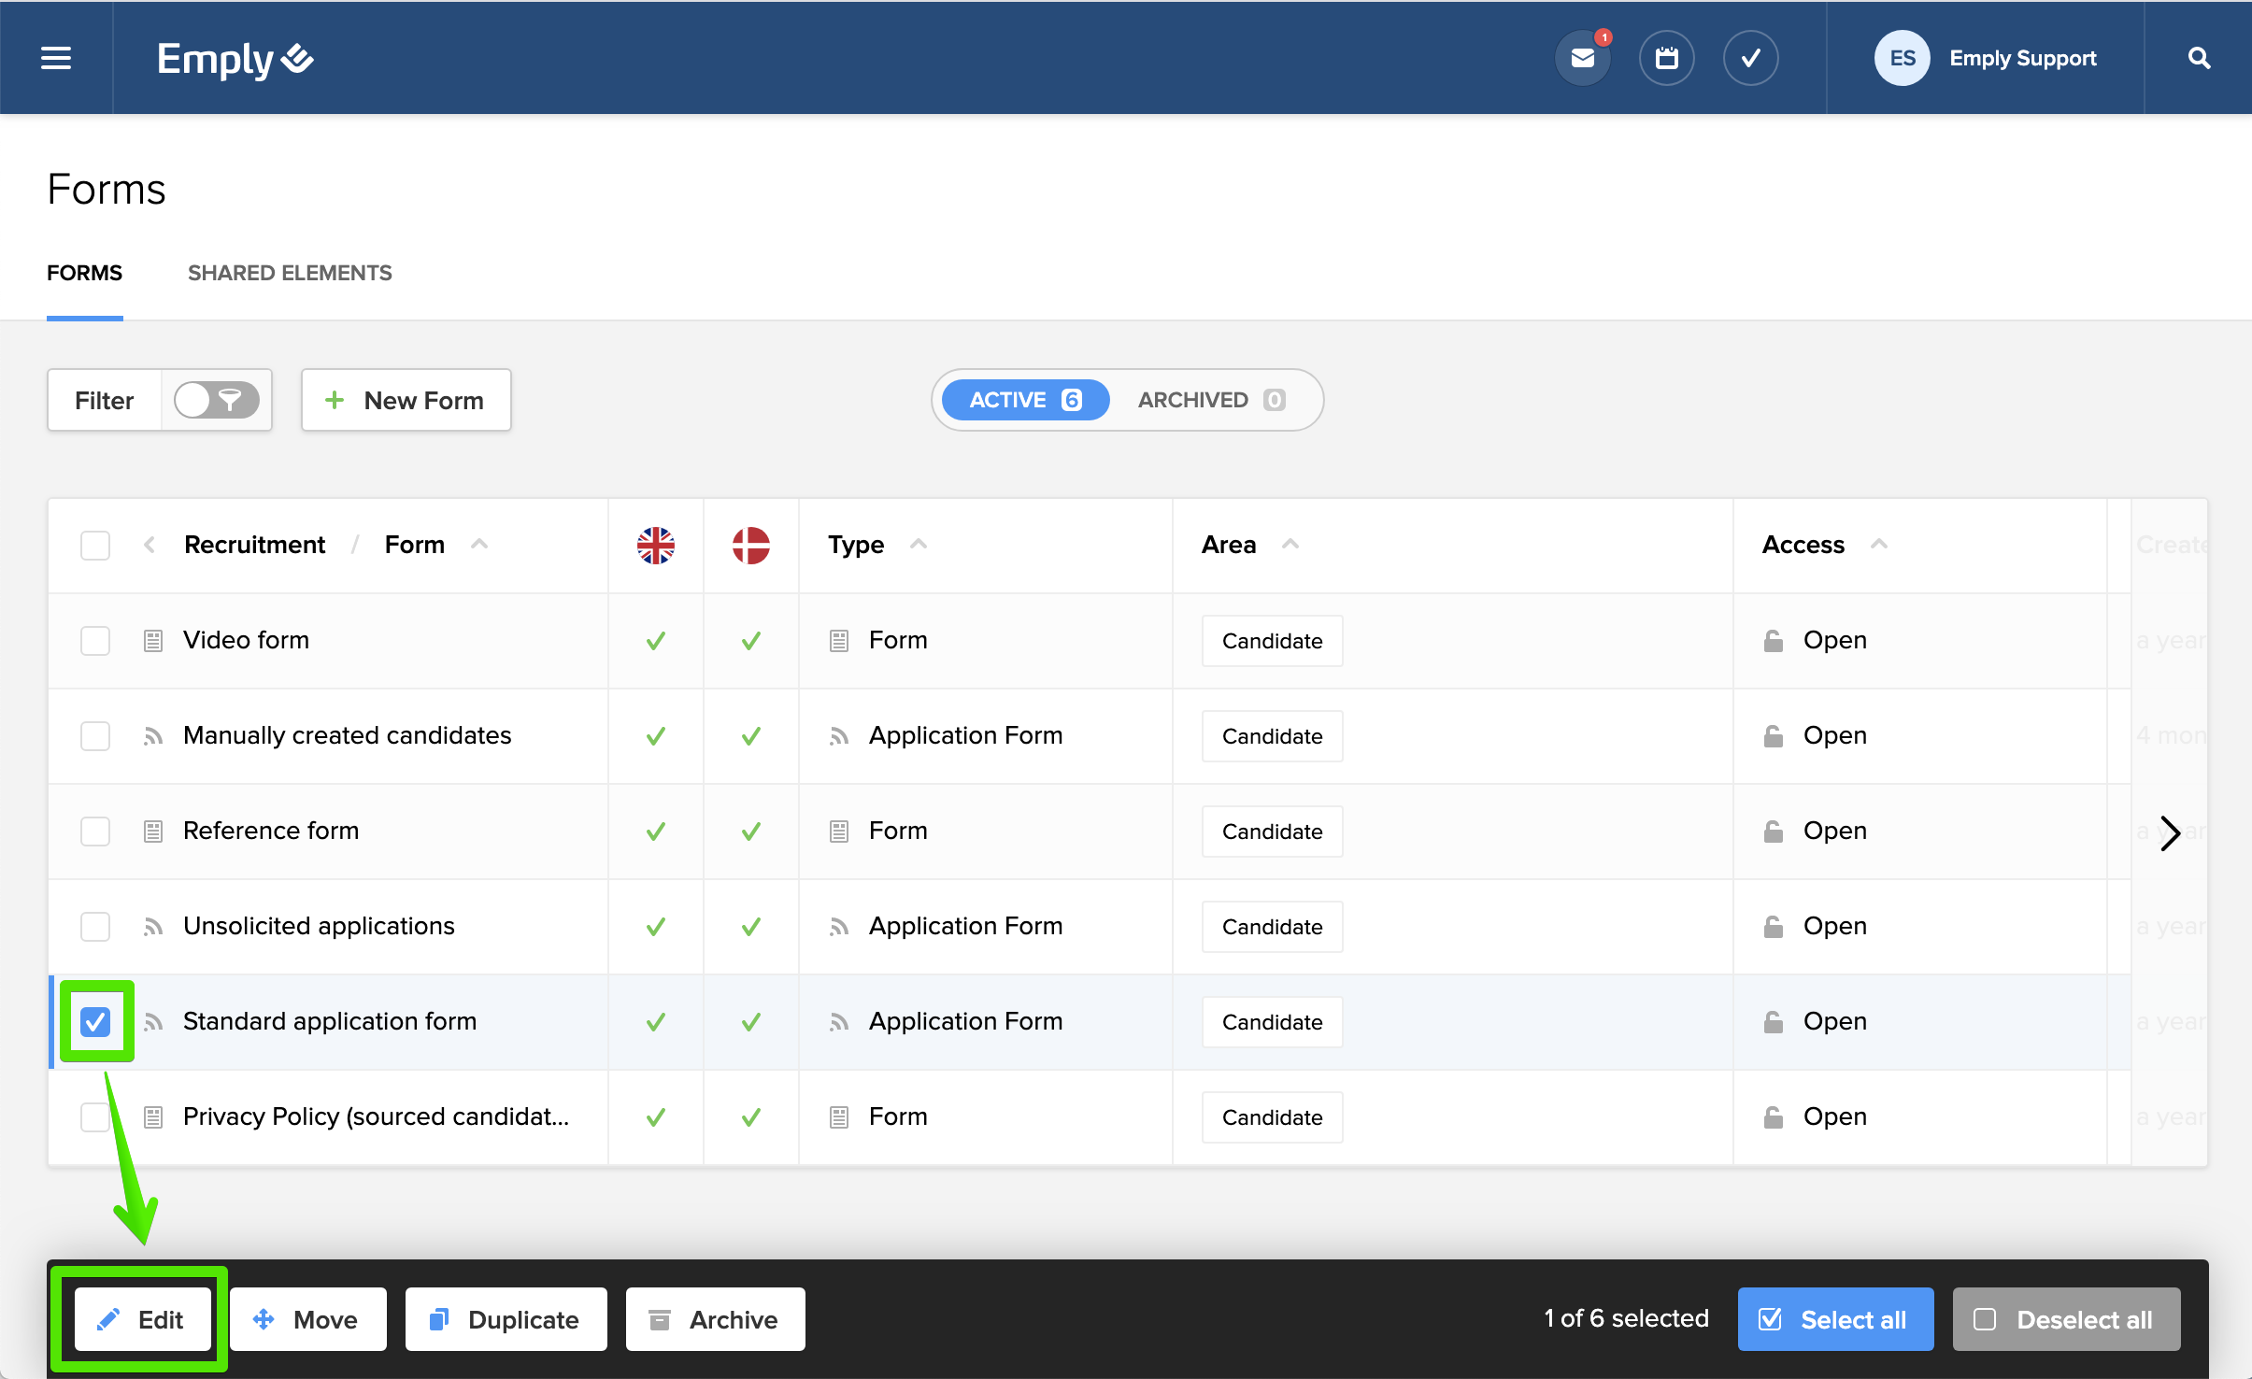Sort by the Area column arrow
Screen dimensions: 2252x1379
[x=1290, y=544]
